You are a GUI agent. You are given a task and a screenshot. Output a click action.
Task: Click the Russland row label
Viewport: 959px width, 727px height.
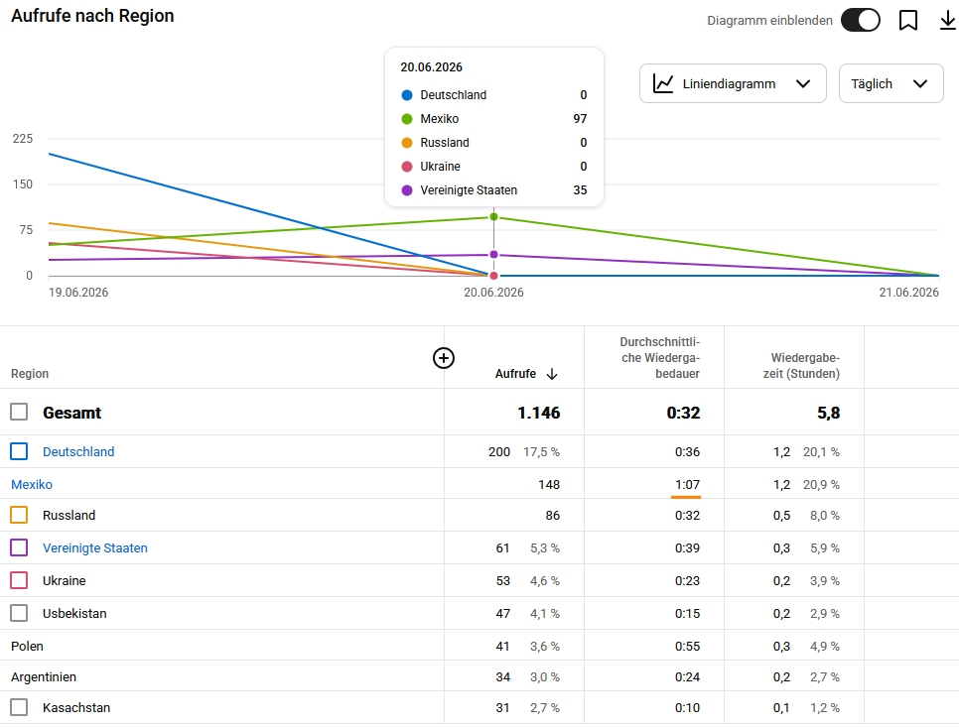tap(69, 515)
